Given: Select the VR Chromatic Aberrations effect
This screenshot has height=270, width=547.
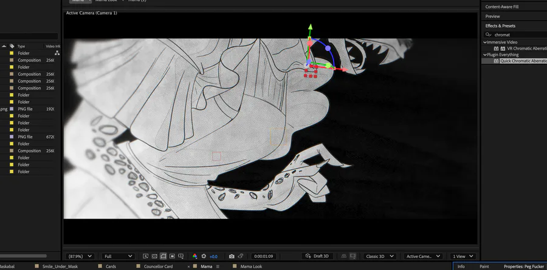Looking at the screenshot, I should [x=527, y=49].
